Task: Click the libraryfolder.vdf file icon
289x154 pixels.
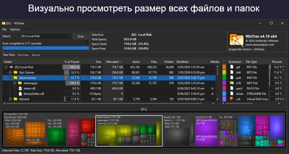Action: coord(20,94)
